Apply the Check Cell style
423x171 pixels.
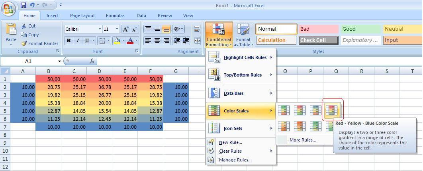point(318,40)
